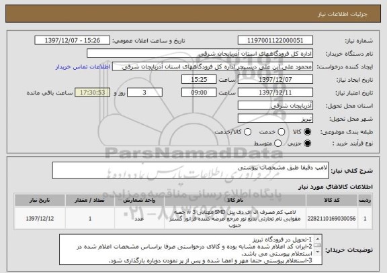Image resolution: width=387 pixels, height=273 pixels.
Task: Click the delivery province field آذربایجان شرقی
Action: coord(275,106)
